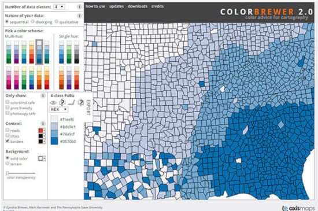Click the ColorBrewer 2.0 title logo
Screen dimensions: 318x211
[x=267, y=12]
